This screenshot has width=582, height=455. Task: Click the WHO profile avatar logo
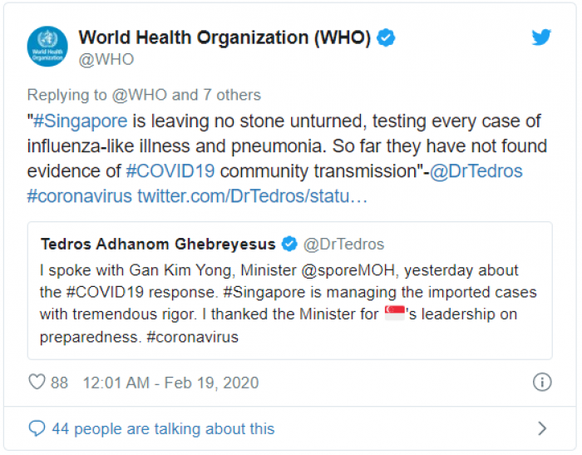pos(47,47)
